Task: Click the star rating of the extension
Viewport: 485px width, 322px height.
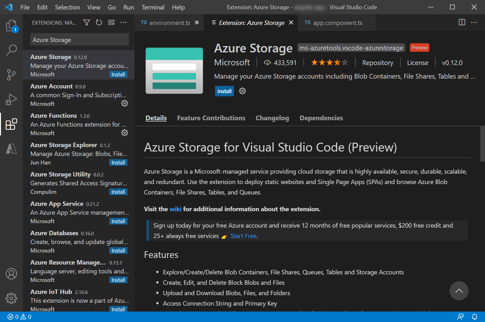Action: [329, 63]
